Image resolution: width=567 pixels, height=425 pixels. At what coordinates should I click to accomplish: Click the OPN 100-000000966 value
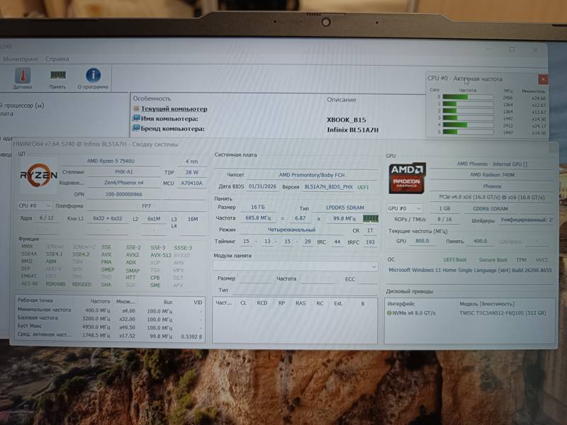click(x=123, y=194)
